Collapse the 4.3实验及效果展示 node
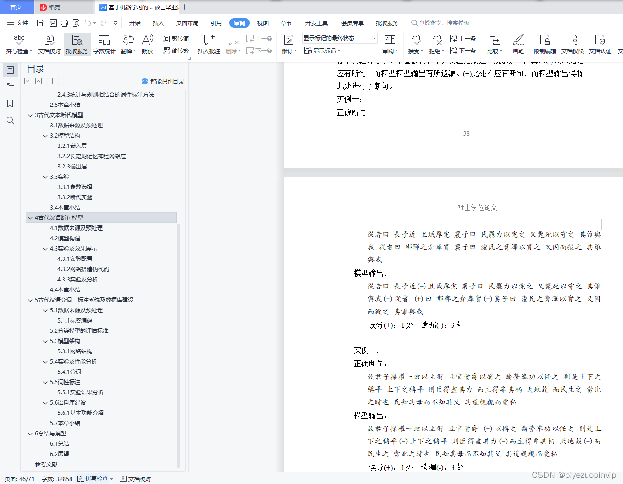Screen dimensions: 623x484 pyautogui.click(x=45, y=249)
